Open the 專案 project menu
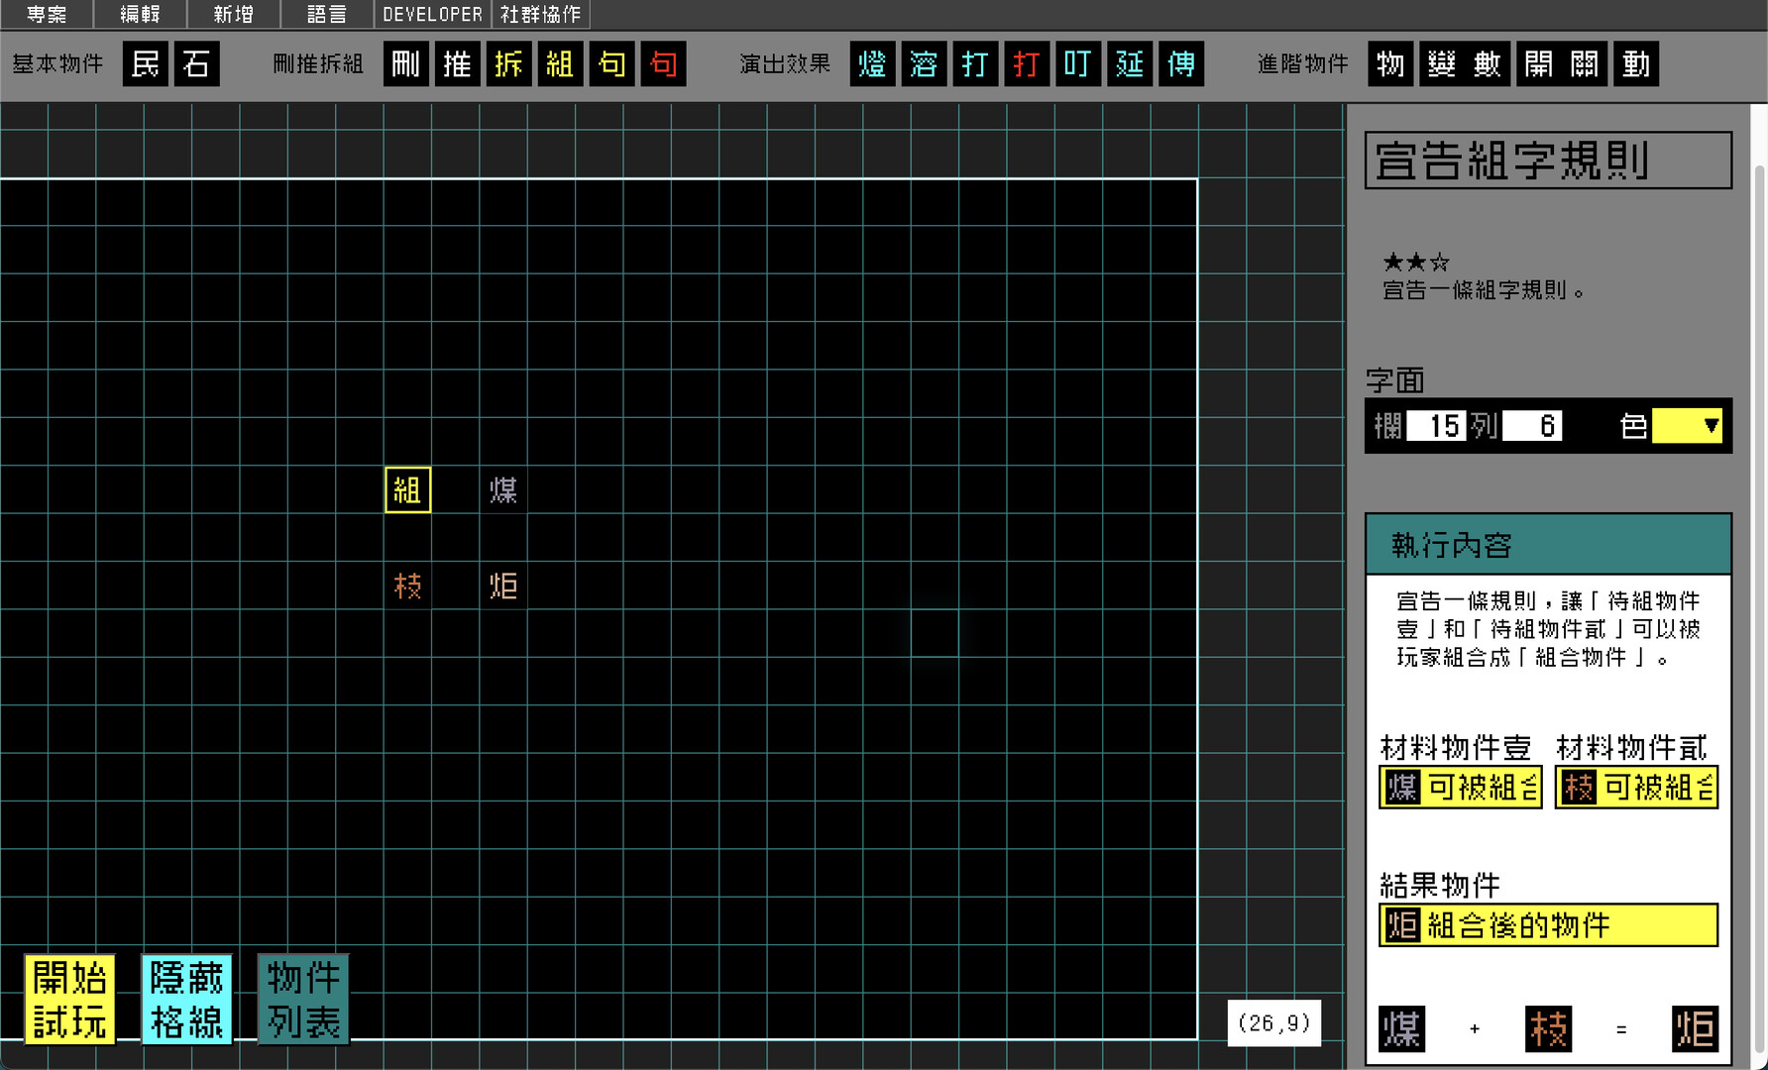This screenshot has height=1070, width=1768. pyautogui.click(x=46, y=14)
